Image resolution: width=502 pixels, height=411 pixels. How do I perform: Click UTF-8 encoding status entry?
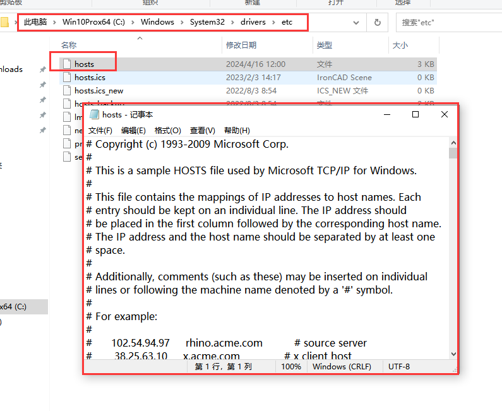click(399, 367)
